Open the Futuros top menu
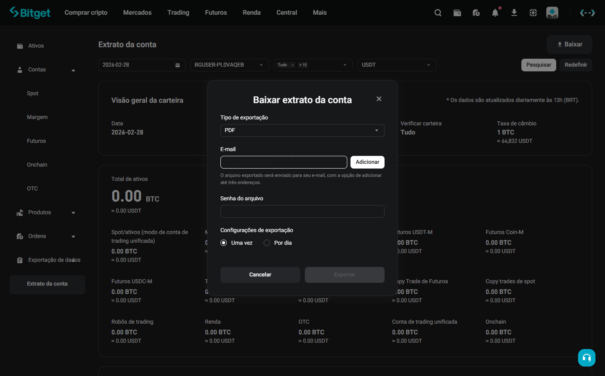The image size is (605, 376). [x=216, y=13]
